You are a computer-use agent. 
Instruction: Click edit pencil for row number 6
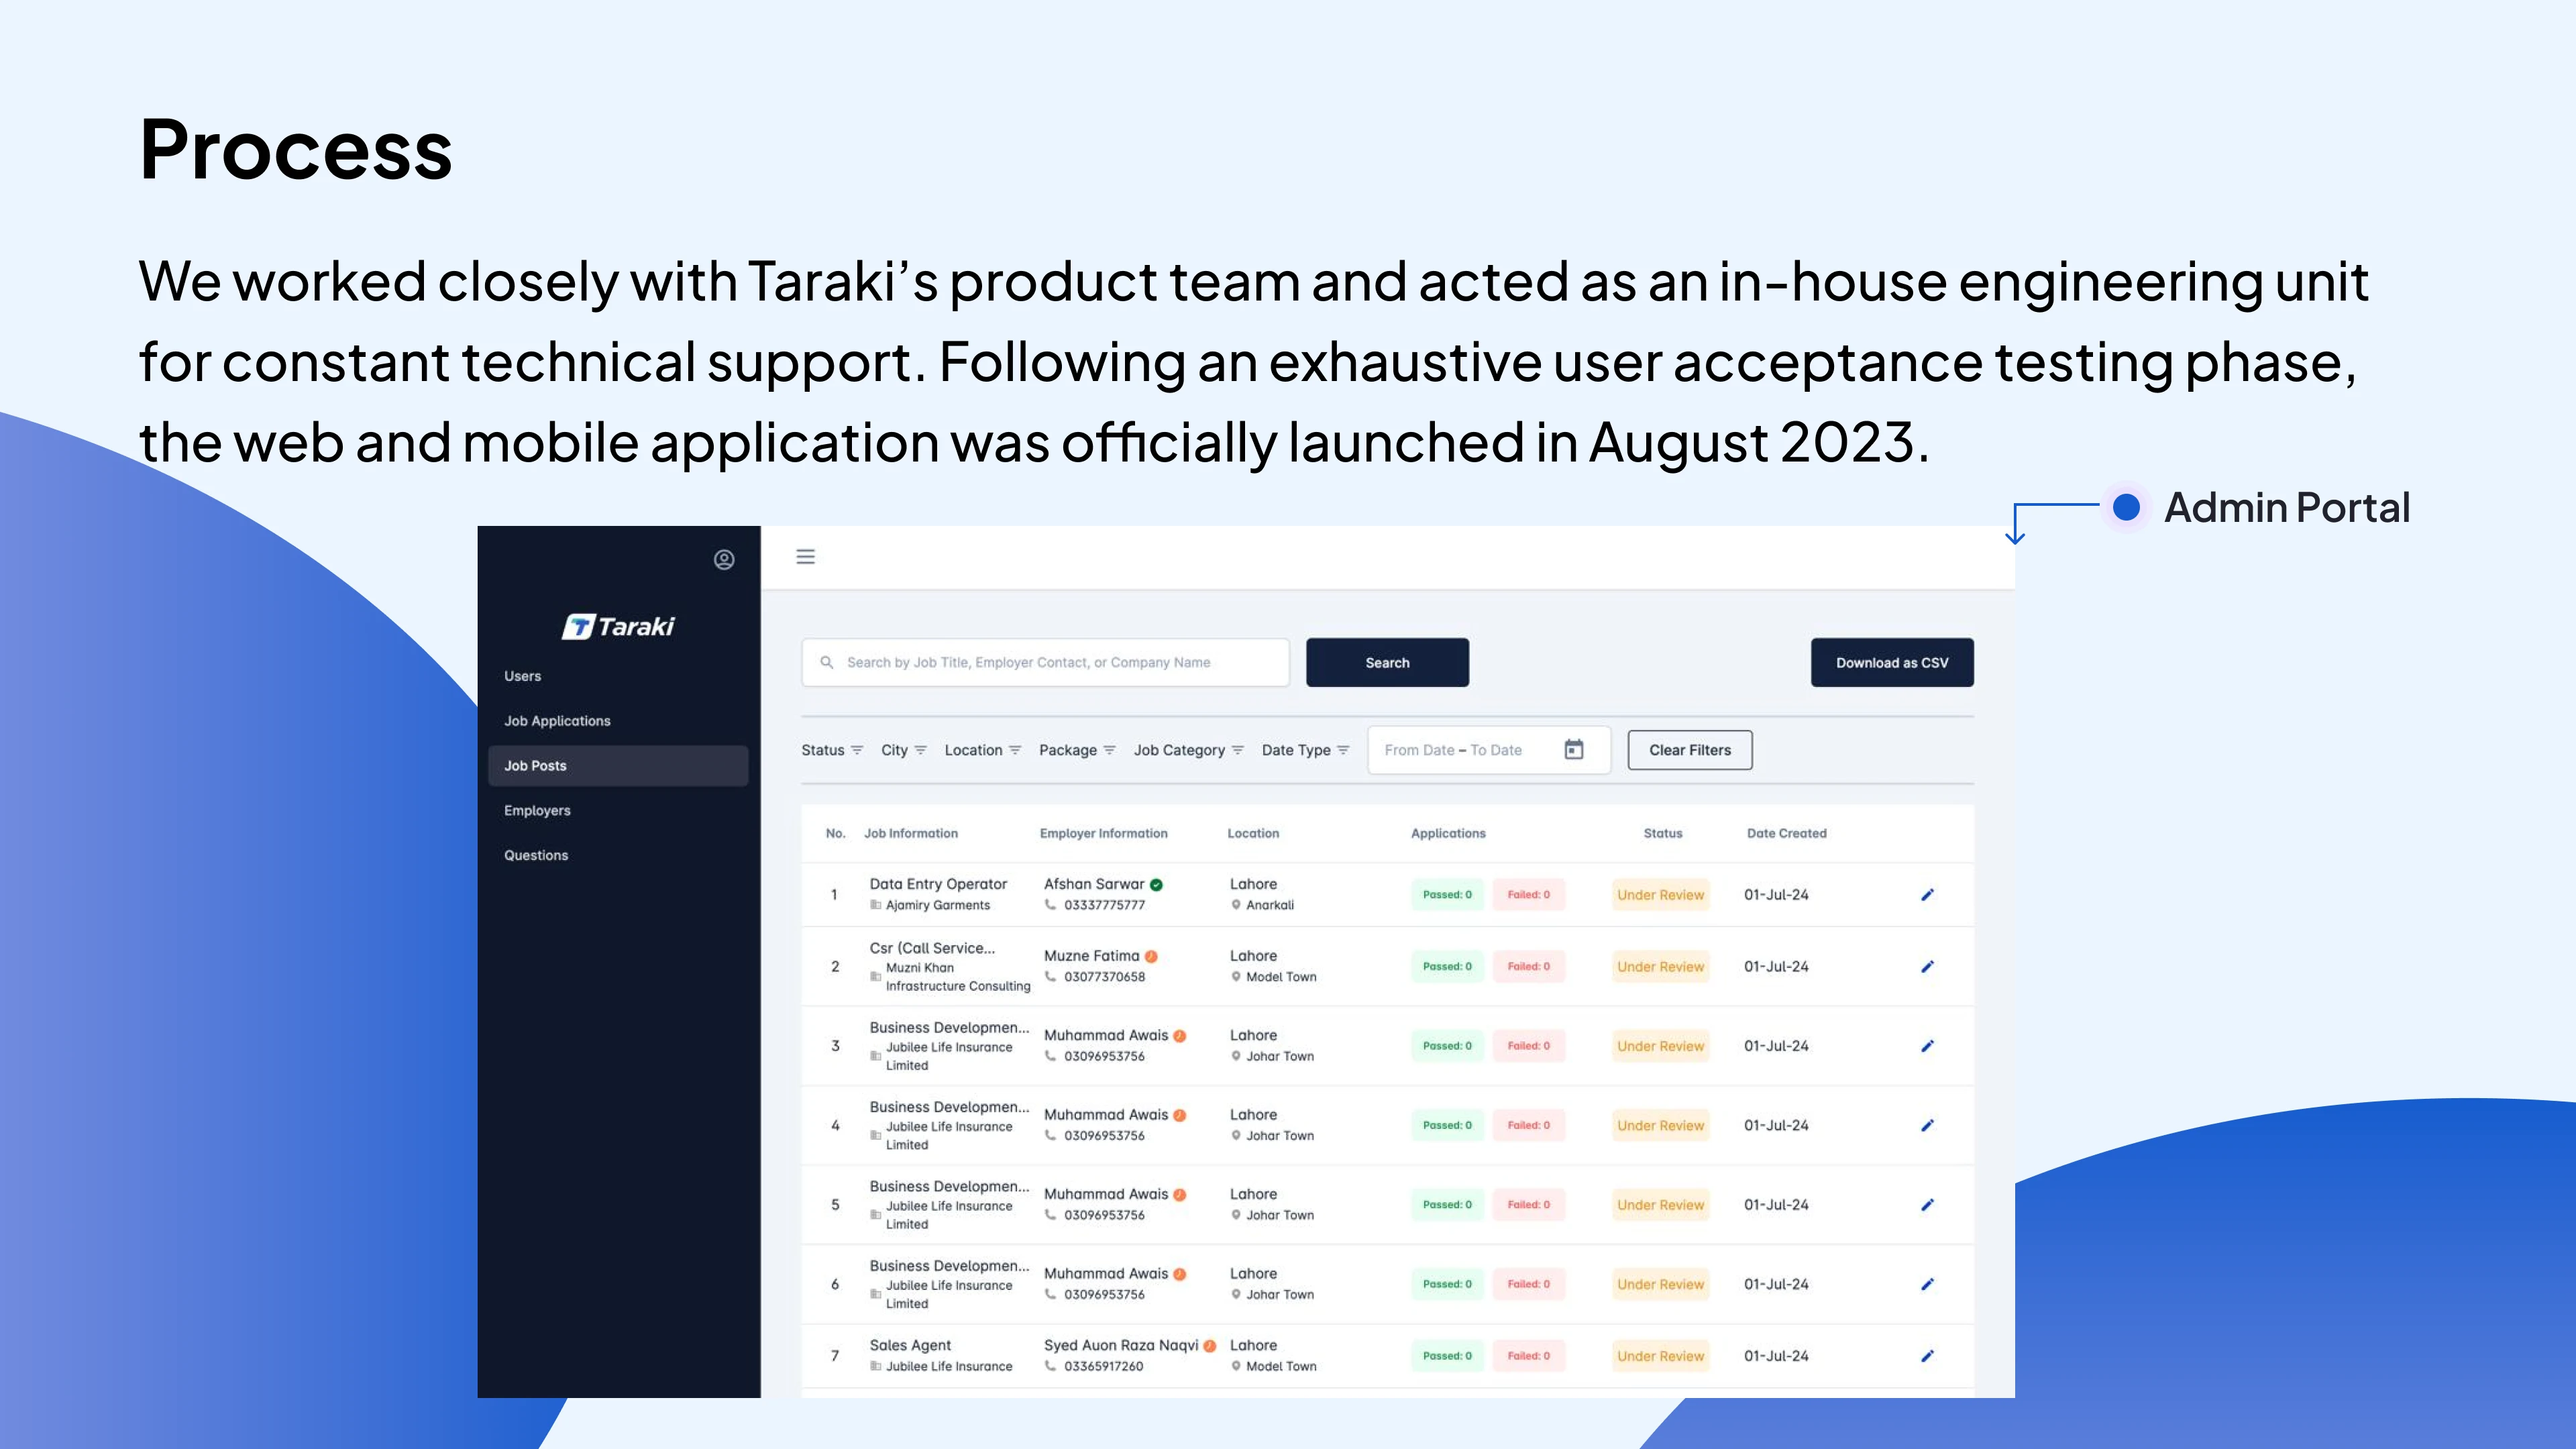pyautogui.click(x=1927, y=1283)
